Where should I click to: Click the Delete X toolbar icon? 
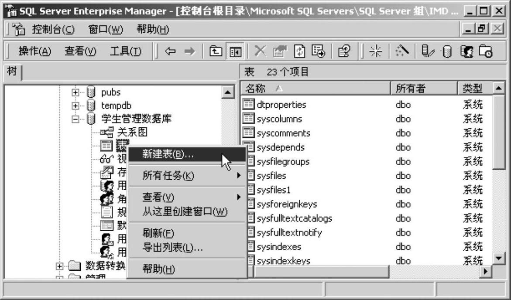click(260, 51)
